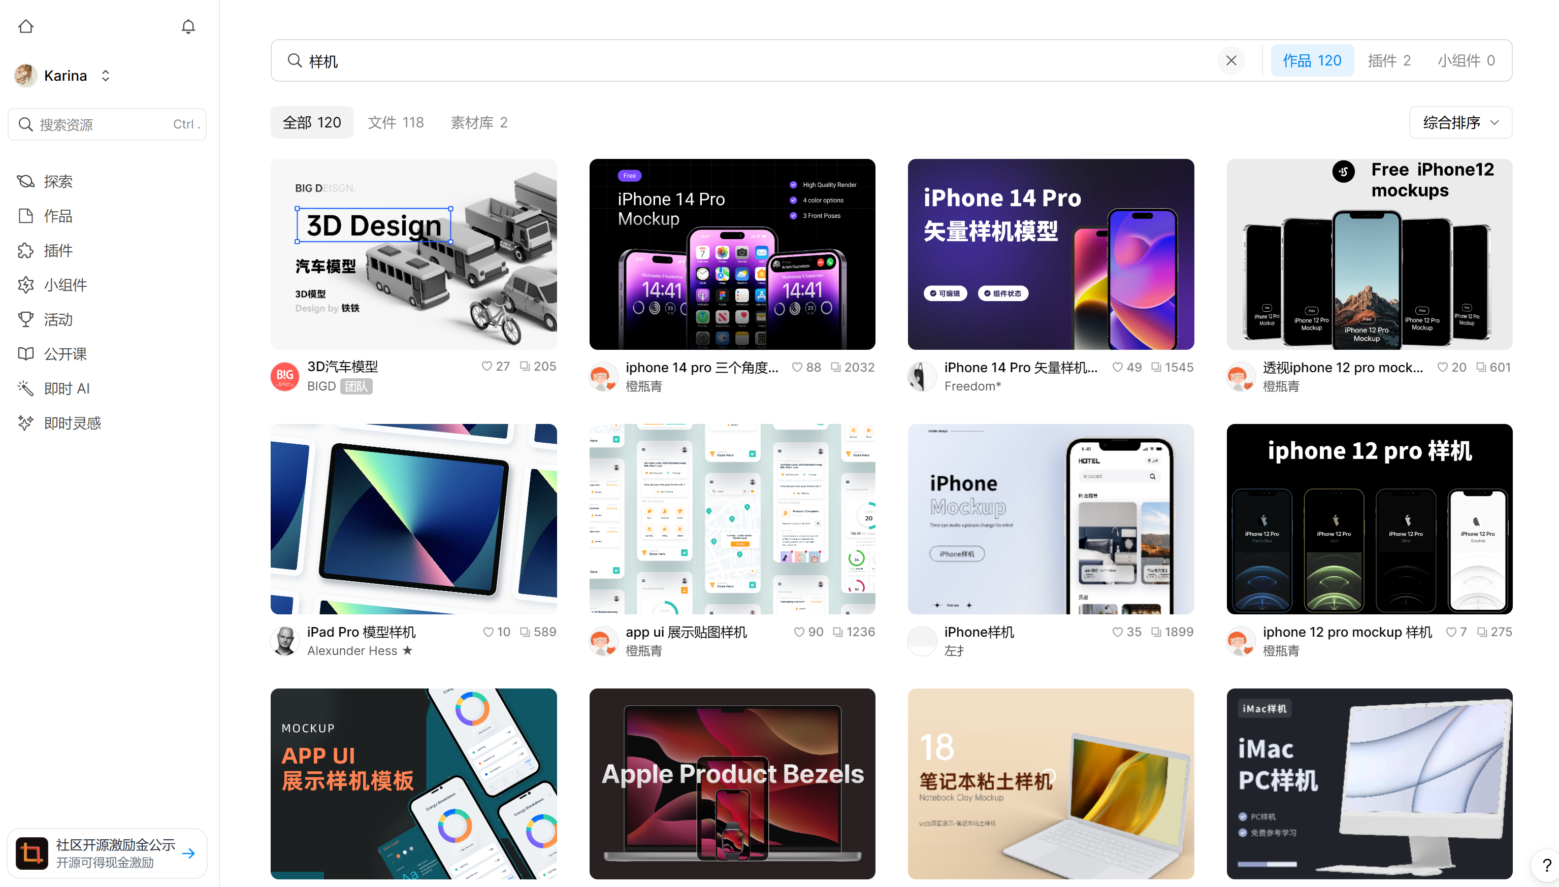Screen dimensions: 1559x887
Task: Open notifications bell icon
Action: pyautogui.click(x=188, y=27)
